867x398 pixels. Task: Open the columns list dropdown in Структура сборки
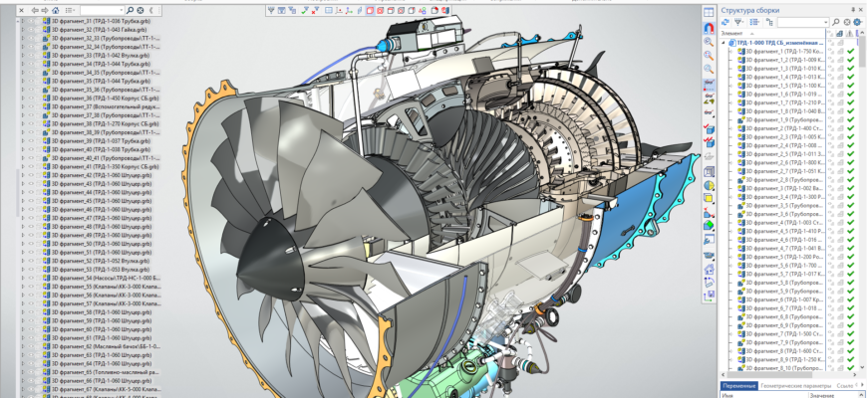click(754, 22)
